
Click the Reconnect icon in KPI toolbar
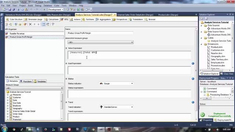click(11, 24)
